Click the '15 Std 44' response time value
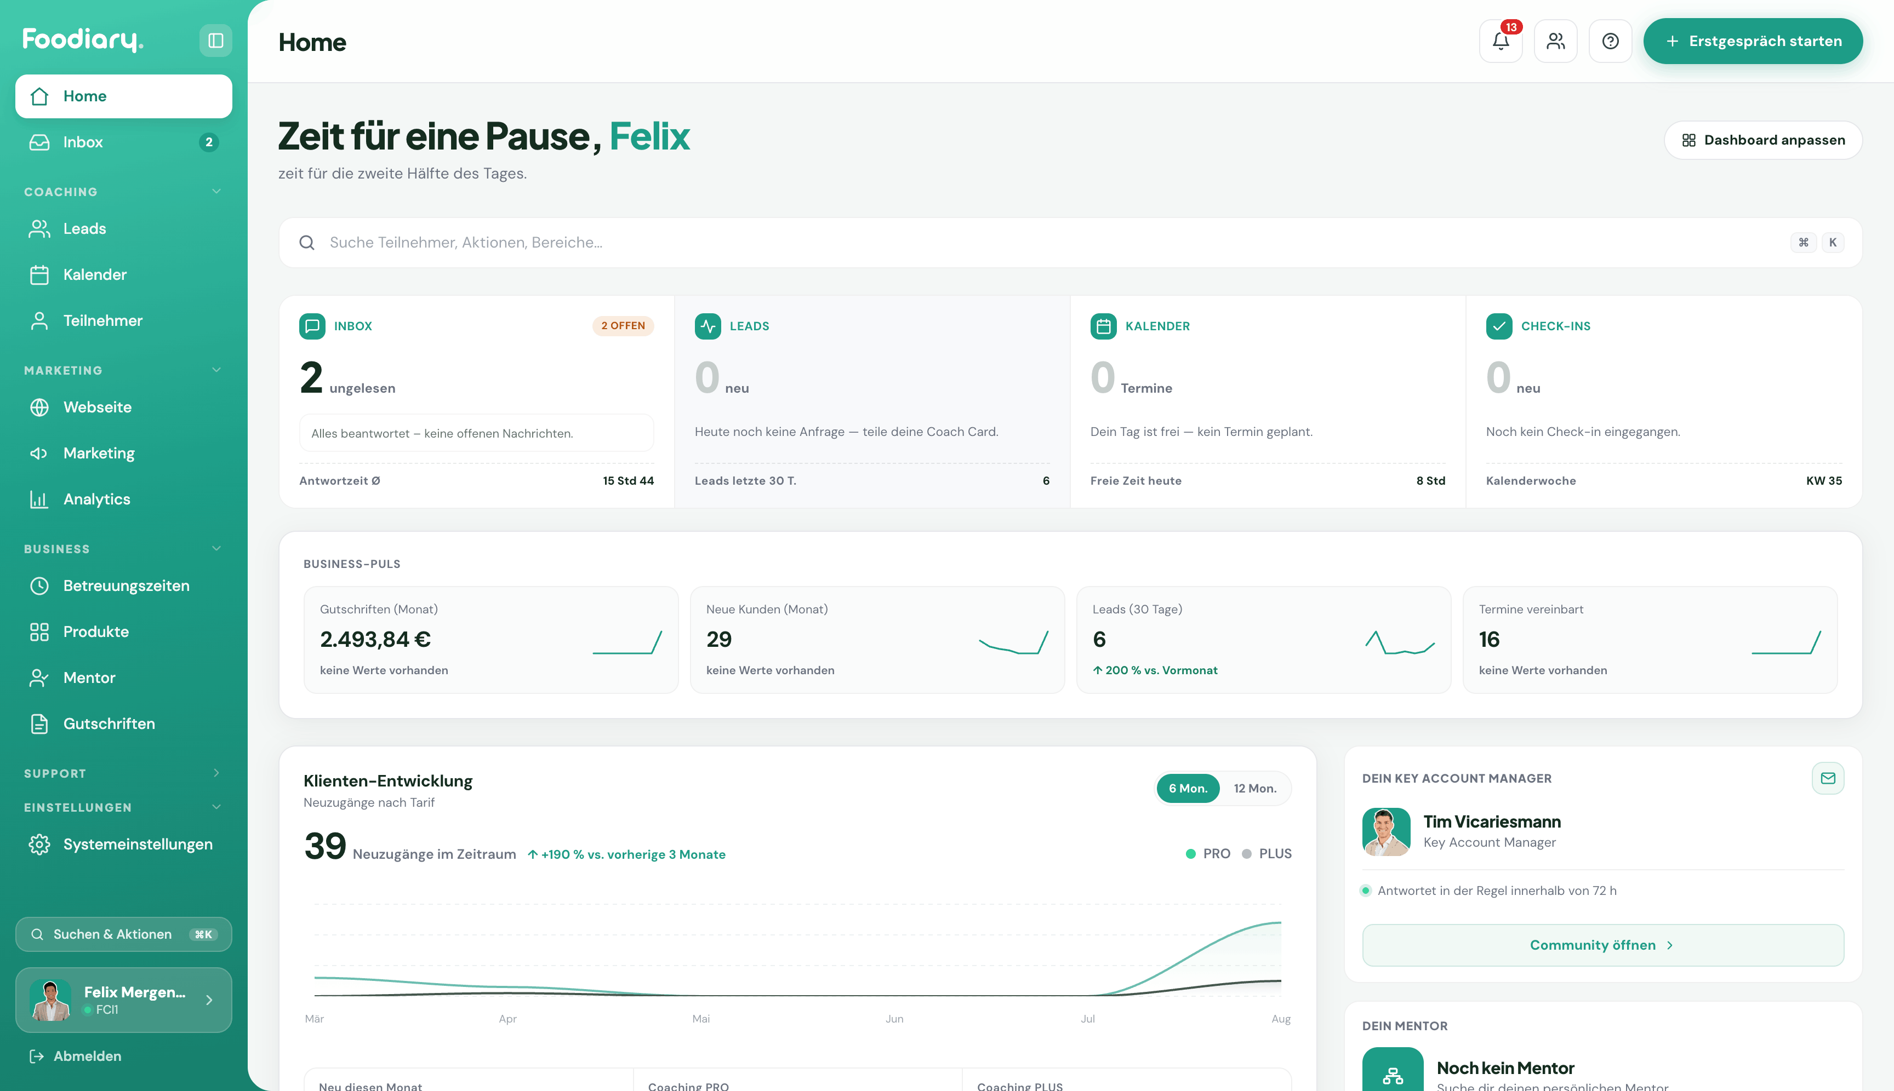 [x=629, y=480]
